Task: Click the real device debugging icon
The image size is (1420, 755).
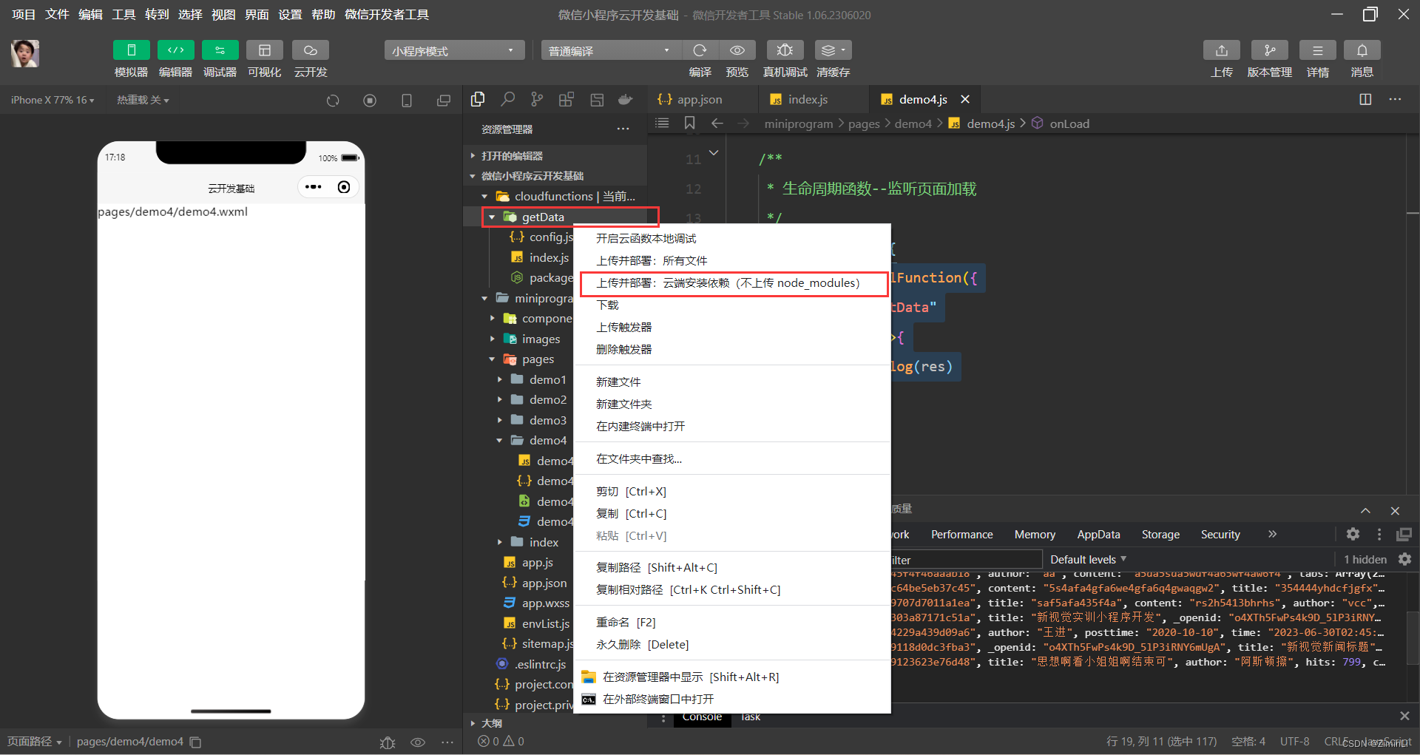Action: (x=785, y=50)
